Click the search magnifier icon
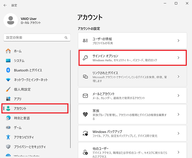Image resolution: width=192 pixels, height=158 pixels. (66, 38)
